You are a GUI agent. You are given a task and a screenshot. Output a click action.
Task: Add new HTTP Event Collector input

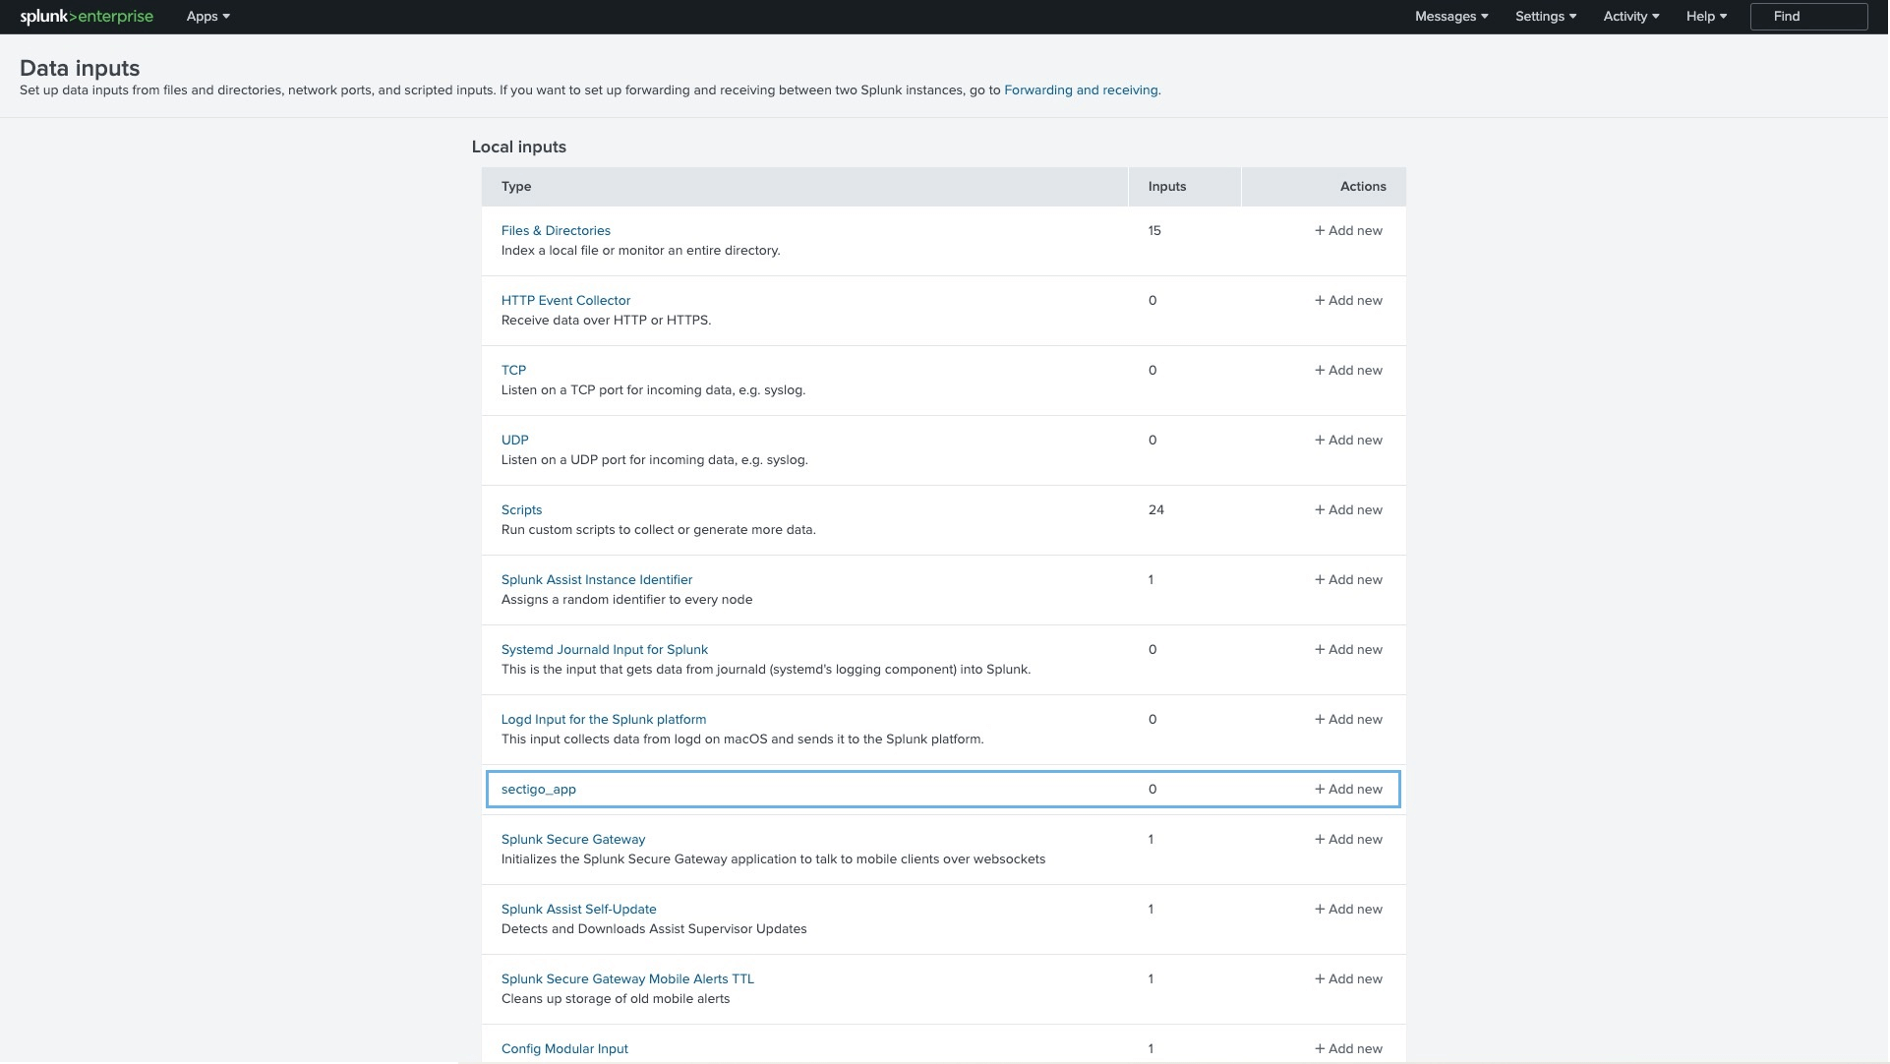point(1348,301)
